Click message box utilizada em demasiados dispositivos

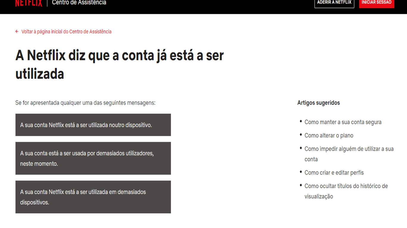point(93,197)
